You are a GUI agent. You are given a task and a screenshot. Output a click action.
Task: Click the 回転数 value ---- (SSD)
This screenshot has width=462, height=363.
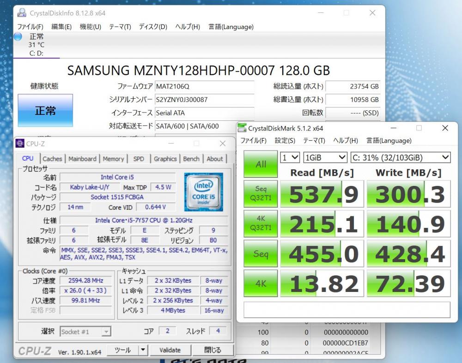353,113
